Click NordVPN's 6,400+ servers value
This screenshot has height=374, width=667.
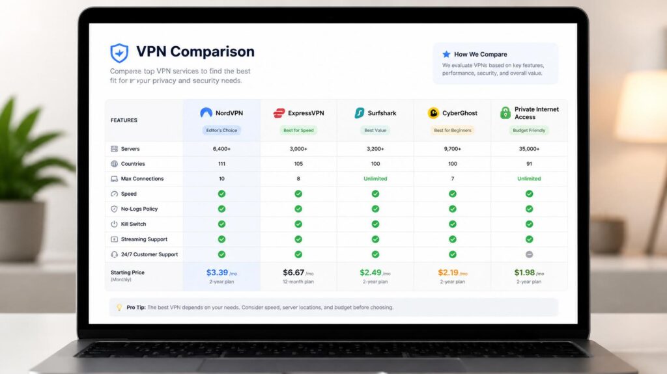221,149
